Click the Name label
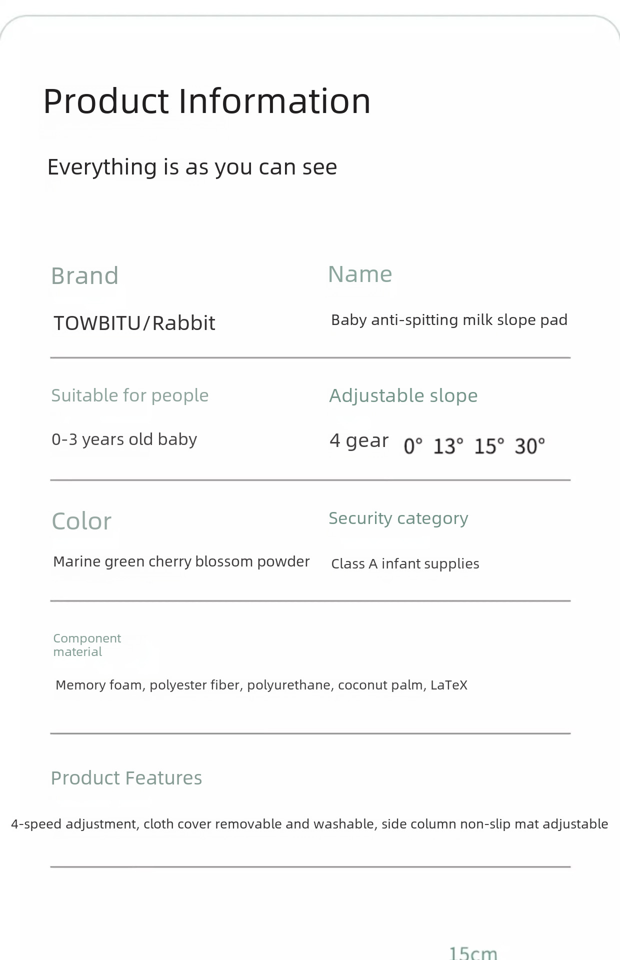The width and height of the screenshot is (620, 960). [x=360, y=274]
